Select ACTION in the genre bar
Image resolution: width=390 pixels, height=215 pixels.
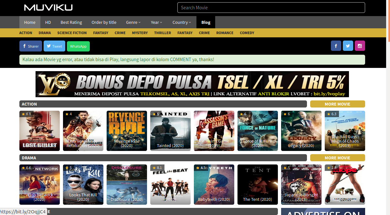[x=26, y=33]
